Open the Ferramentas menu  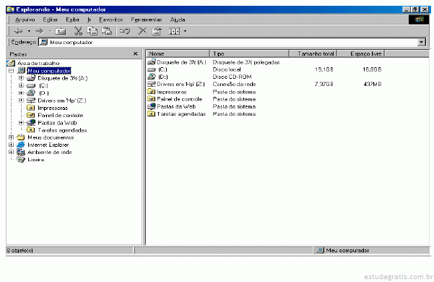(147, 20)
